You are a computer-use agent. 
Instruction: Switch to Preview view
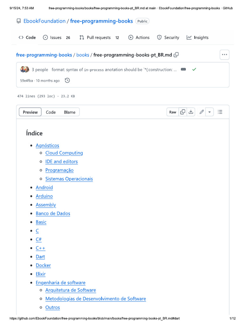point(30,112)
